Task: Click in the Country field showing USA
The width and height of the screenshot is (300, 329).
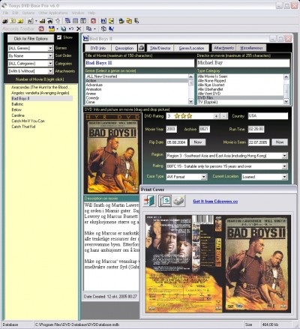Action: [268, 116]
